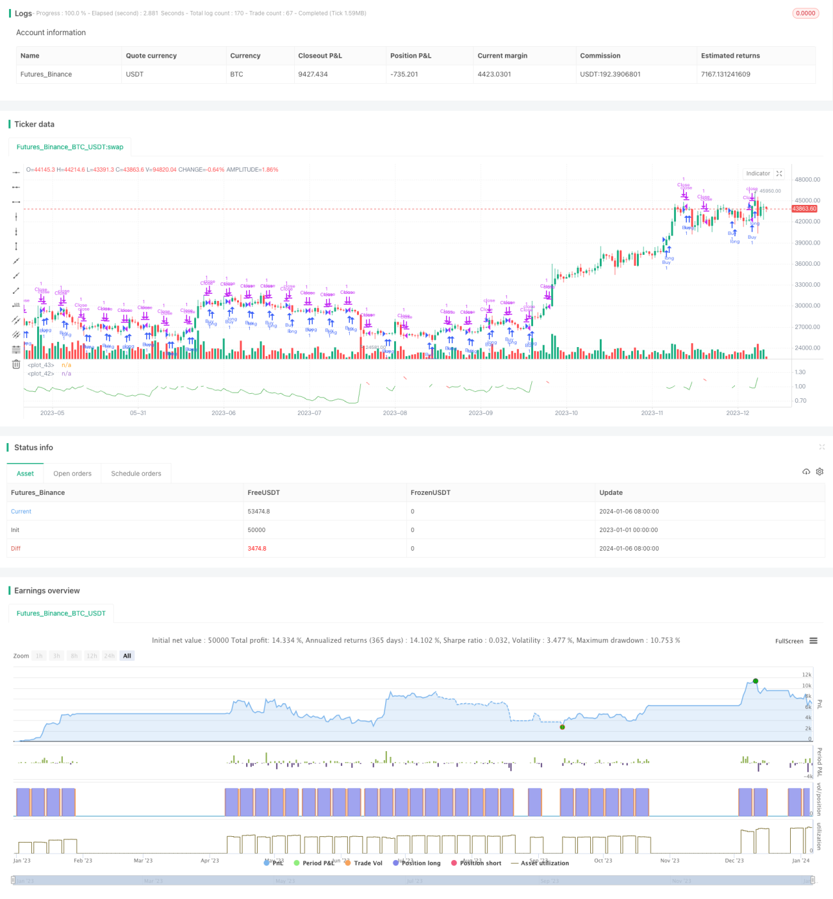Open the Indicator dropdown on chart
The width and height of the screenshot is (833, 899).
pyautogui.click(x=758, y=174)
